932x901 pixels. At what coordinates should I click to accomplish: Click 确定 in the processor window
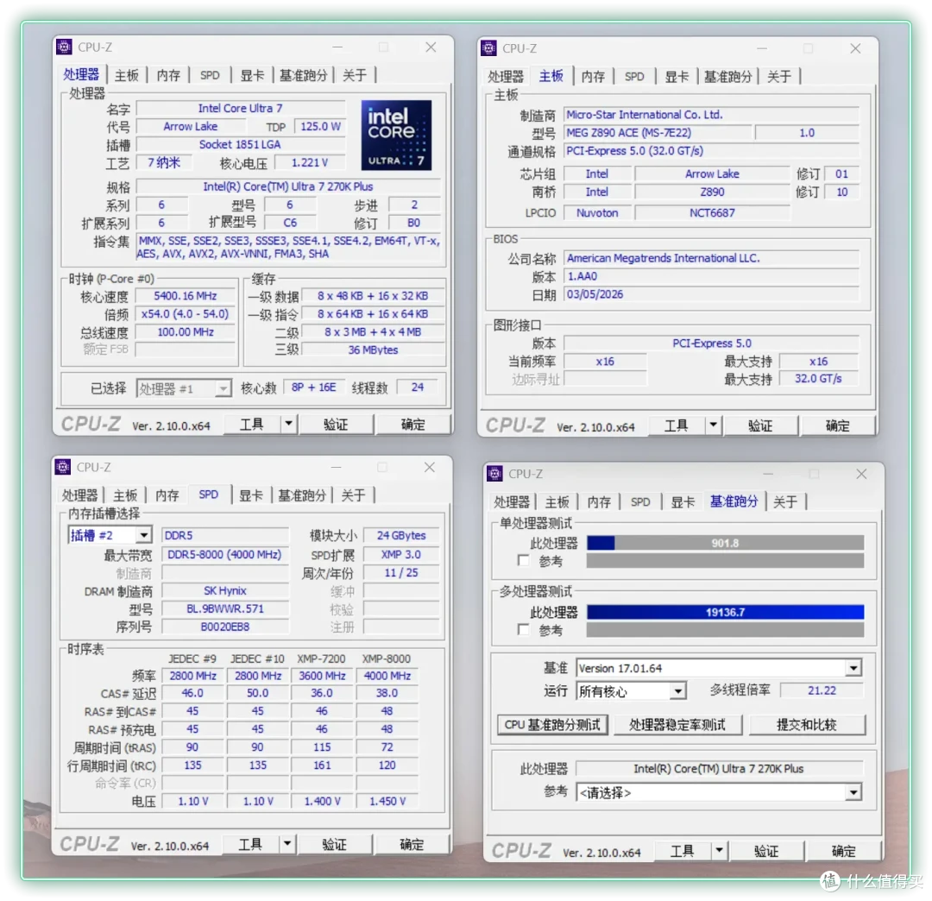[412, 425]
